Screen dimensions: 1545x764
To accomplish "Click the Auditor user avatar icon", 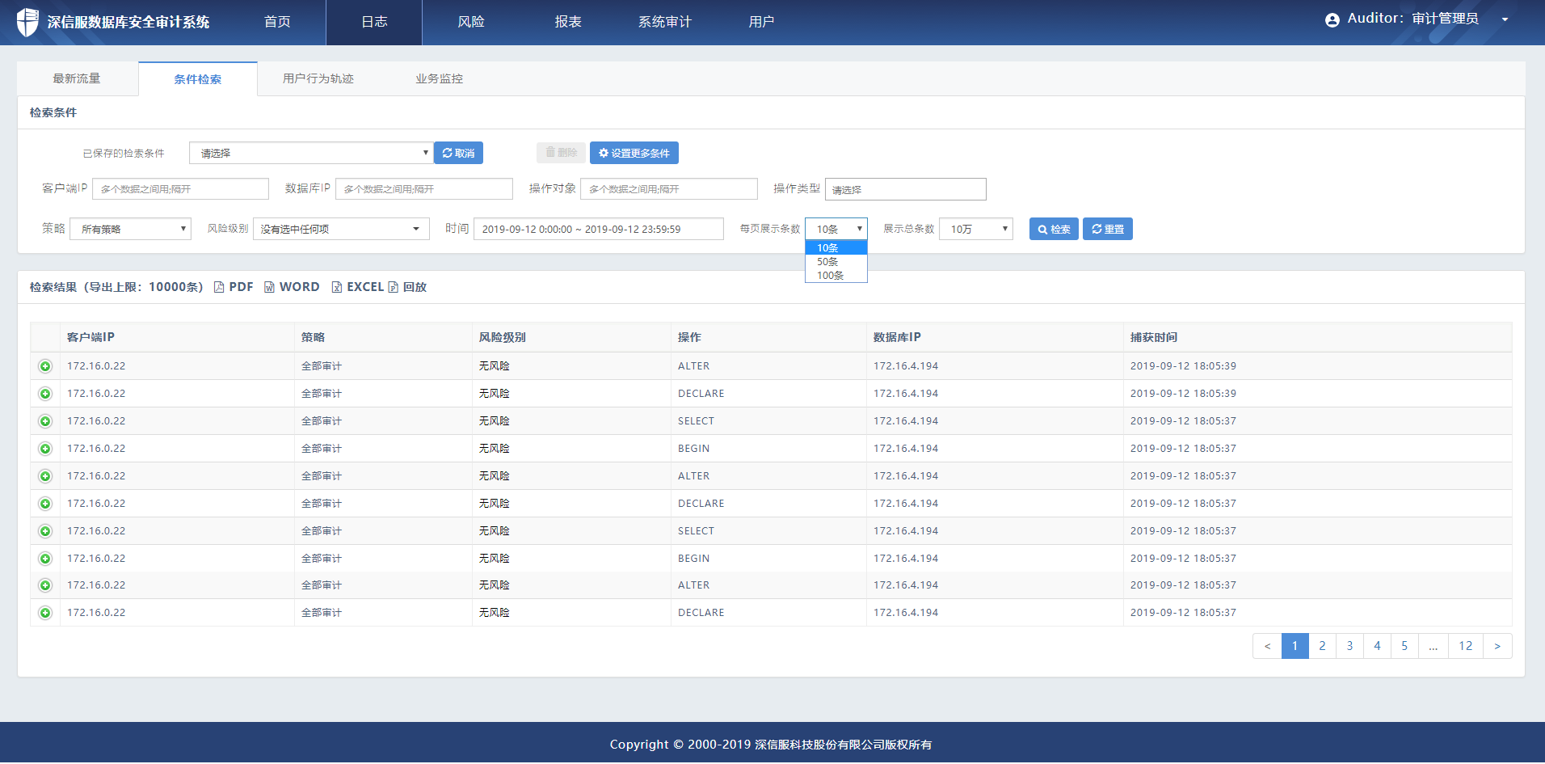I will [1332, 20].
